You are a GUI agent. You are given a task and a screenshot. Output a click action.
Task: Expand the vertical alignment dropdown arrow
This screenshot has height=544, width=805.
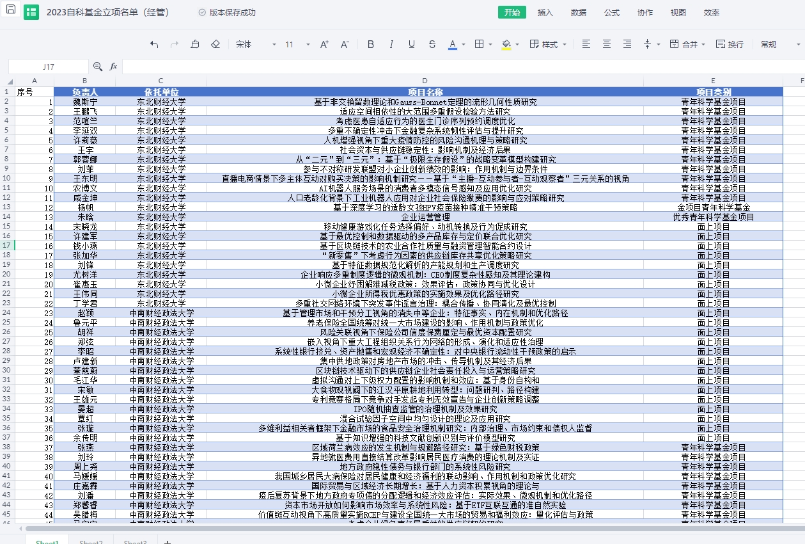point(659,45)
